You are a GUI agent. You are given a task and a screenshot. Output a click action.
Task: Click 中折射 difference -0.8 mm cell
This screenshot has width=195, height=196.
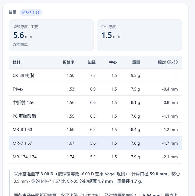coord(170,102)
